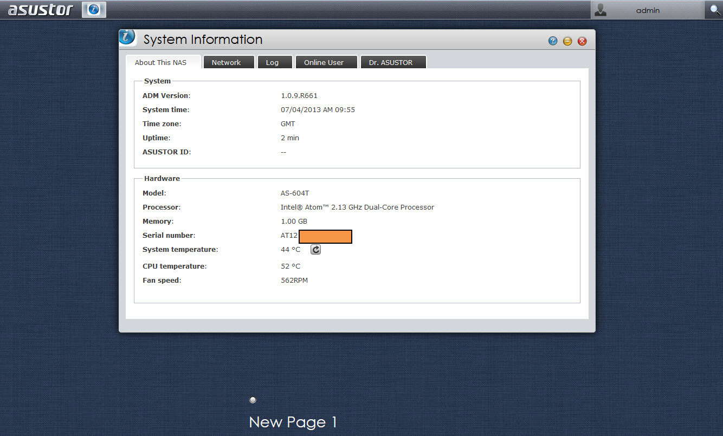Image resolution: width=723 pixels, height=436 pixels.
Task: Click the ASUSTOR ID label
Action: (x=167, y=152)
